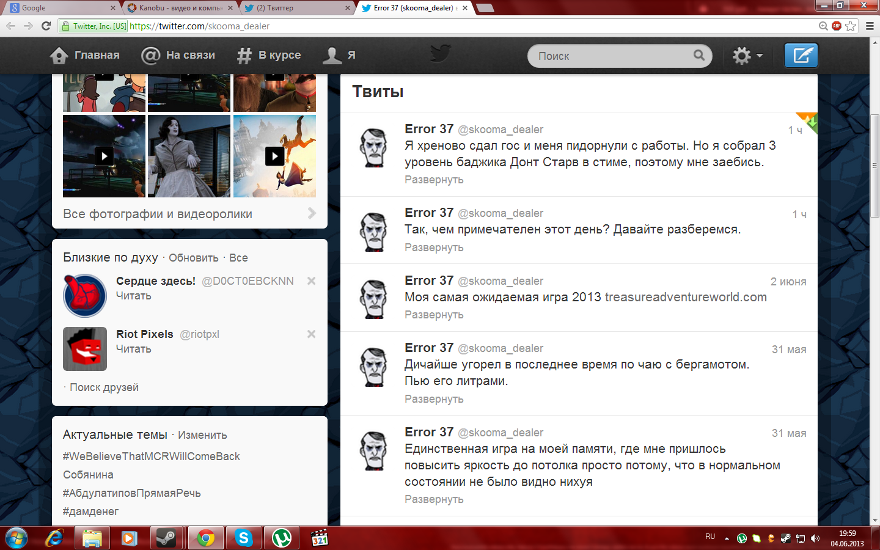
Task: Open the Я profile tab
Action: 339,55
